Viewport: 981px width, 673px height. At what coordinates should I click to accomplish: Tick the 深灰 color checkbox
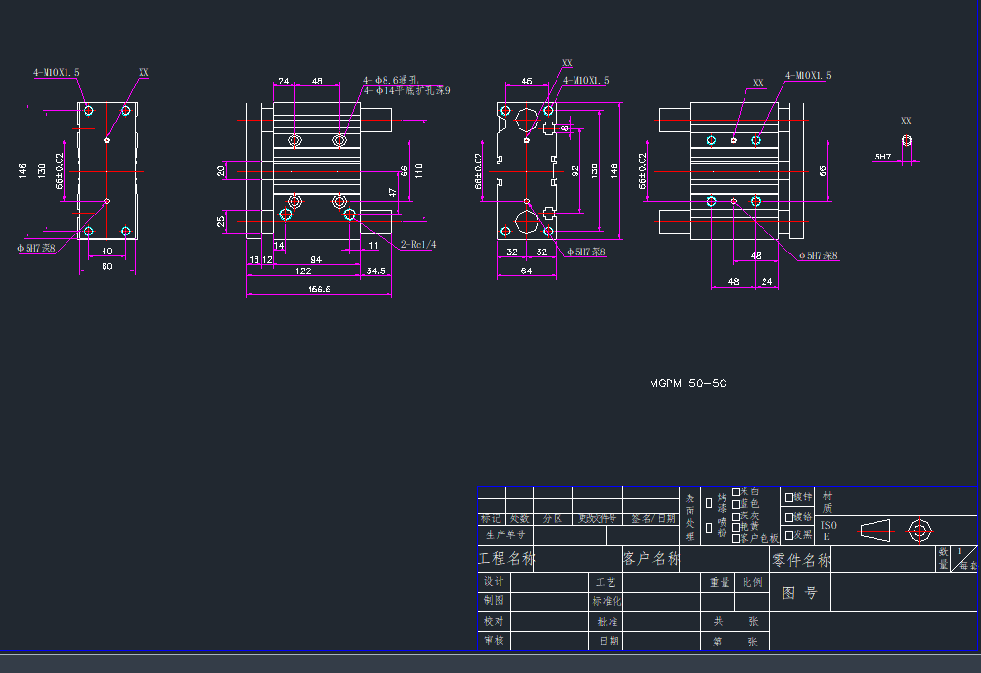point(736,515)
